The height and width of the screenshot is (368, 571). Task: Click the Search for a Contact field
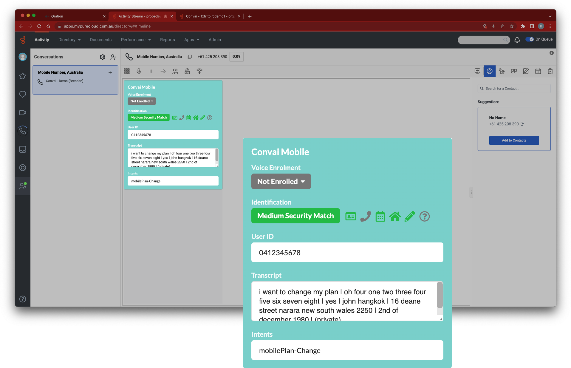point(516,89)
